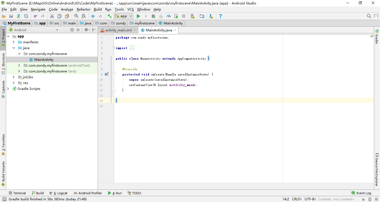
Task: Open the SDK Manager icon
Action: 211,16
